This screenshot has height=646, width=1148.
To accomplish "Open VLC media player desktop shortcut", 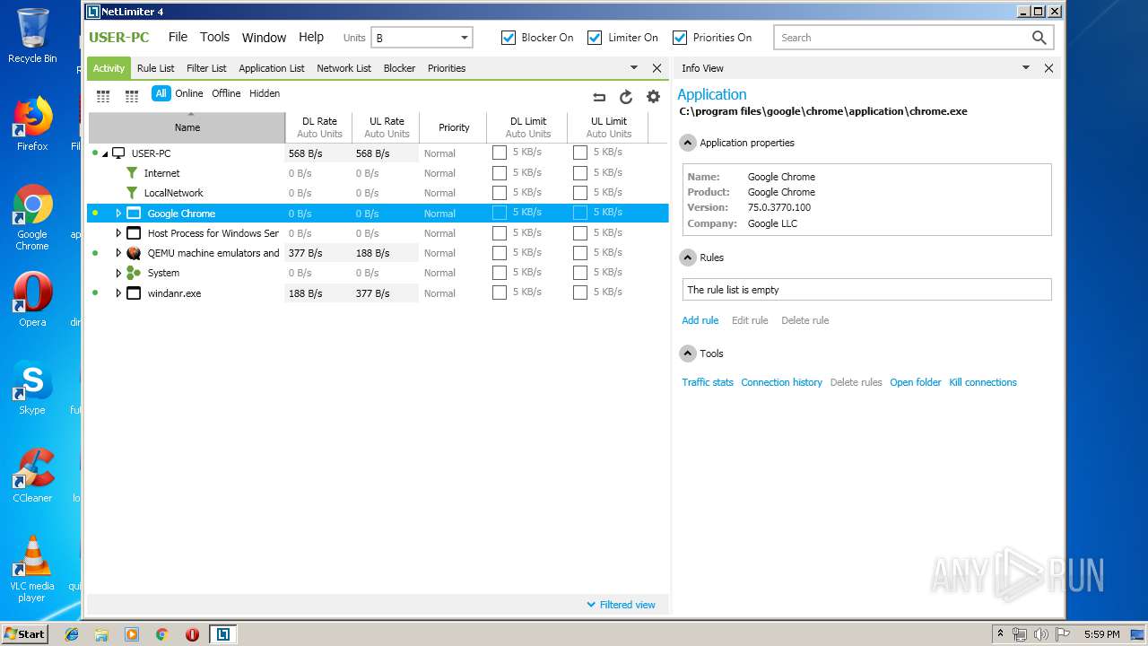I will click(x=32, y=568).
